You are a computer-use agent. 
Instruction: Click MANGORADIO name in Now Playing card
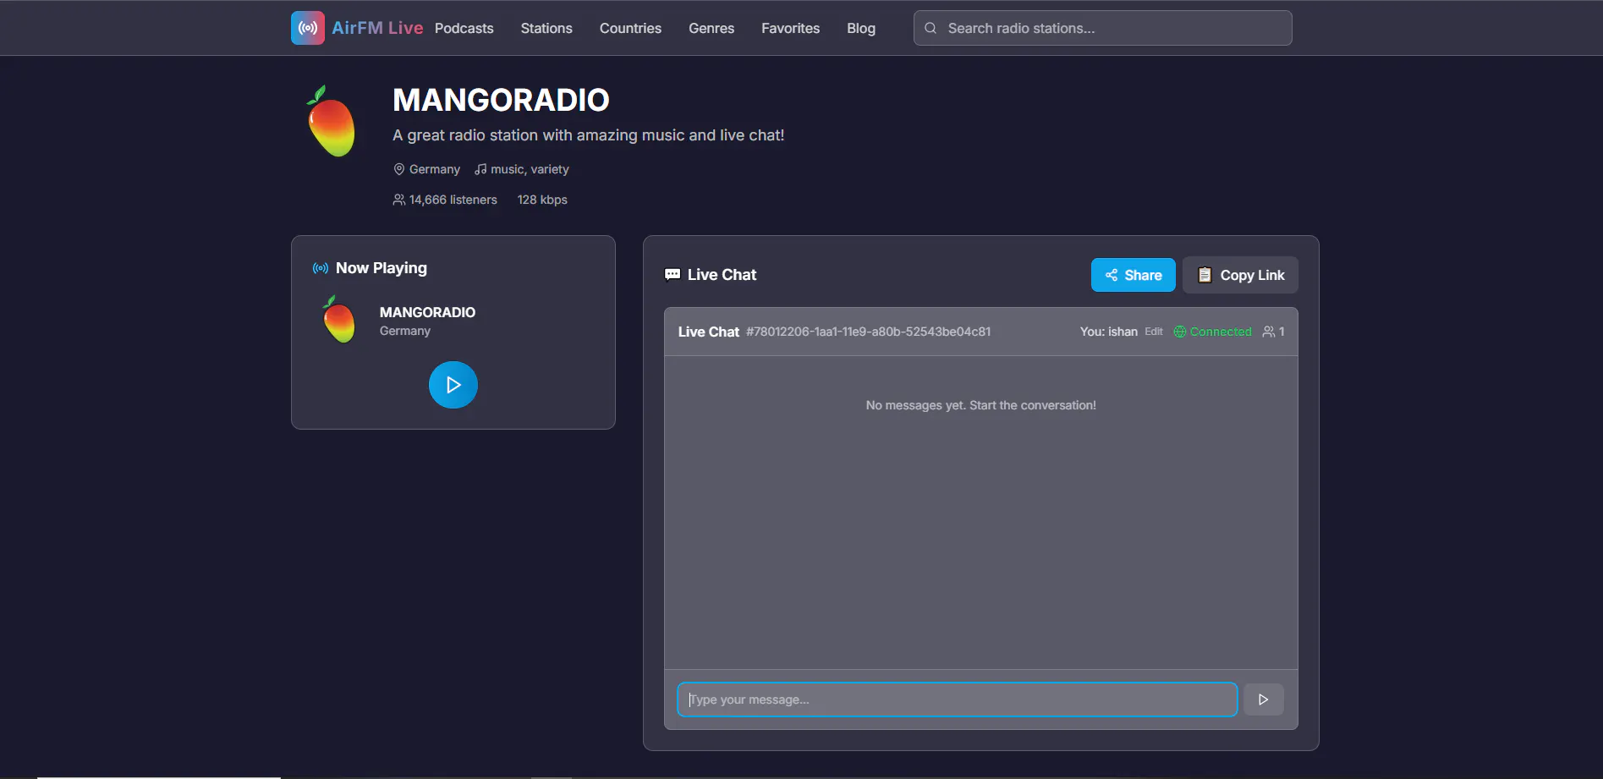427,312
